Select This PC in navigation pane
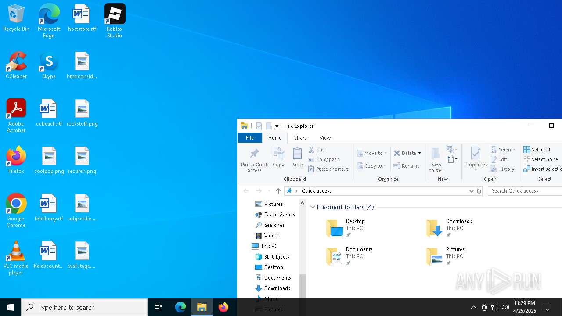Image resolution: width=562 pixels, height=316 pixels. [x=264, y=246]
